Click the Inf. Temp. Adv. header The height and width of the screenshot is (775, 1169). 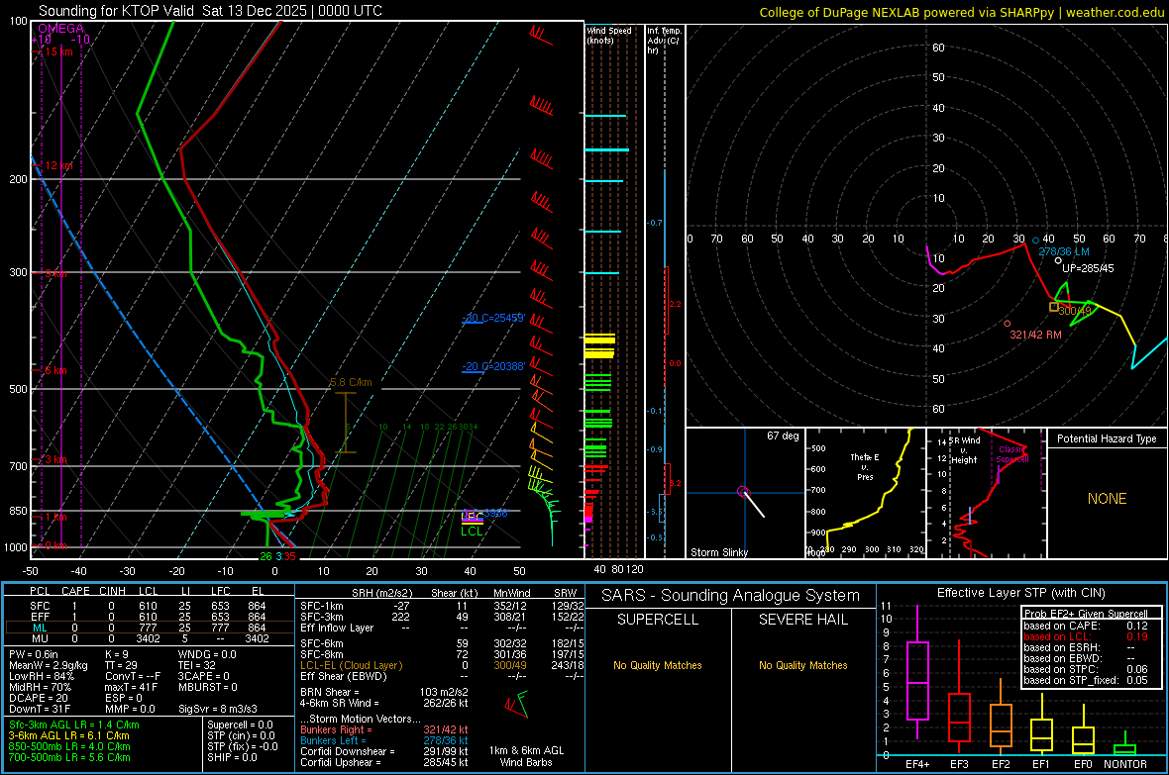click(664, 41)
